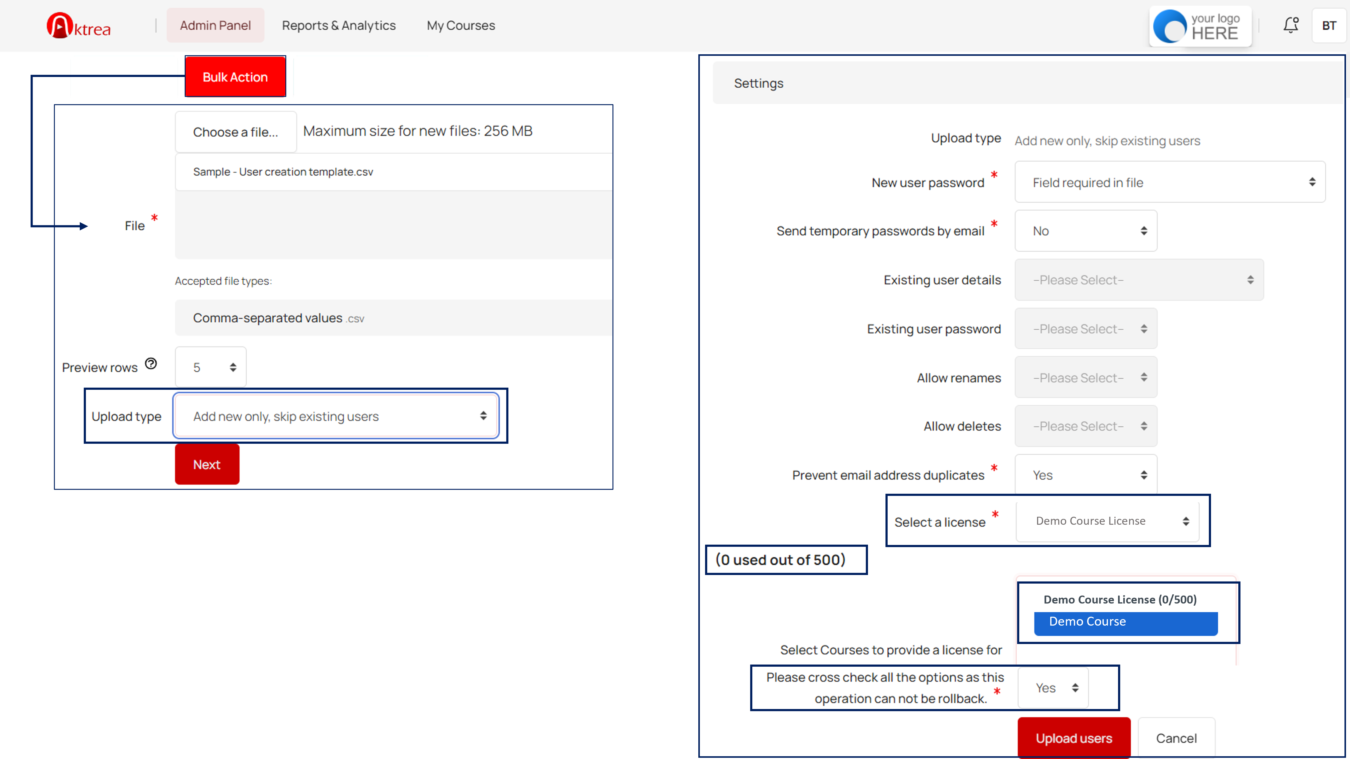The height and width of the screenshot is (759, 1350).
Task: Click the Upload users button
Action: click(1073, 738)
